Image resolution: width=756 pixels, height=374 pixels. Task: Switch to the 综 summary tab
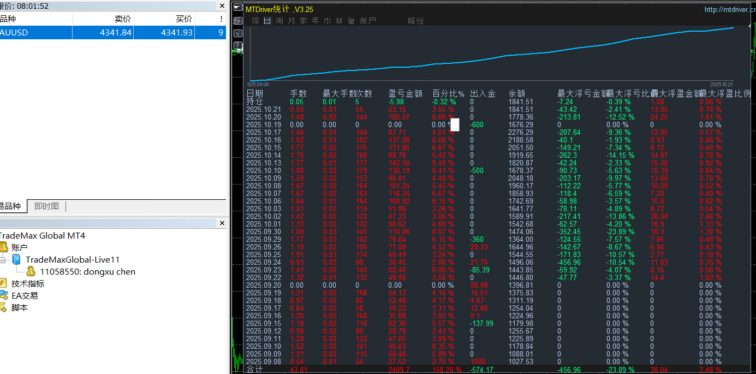pos(255,21)
